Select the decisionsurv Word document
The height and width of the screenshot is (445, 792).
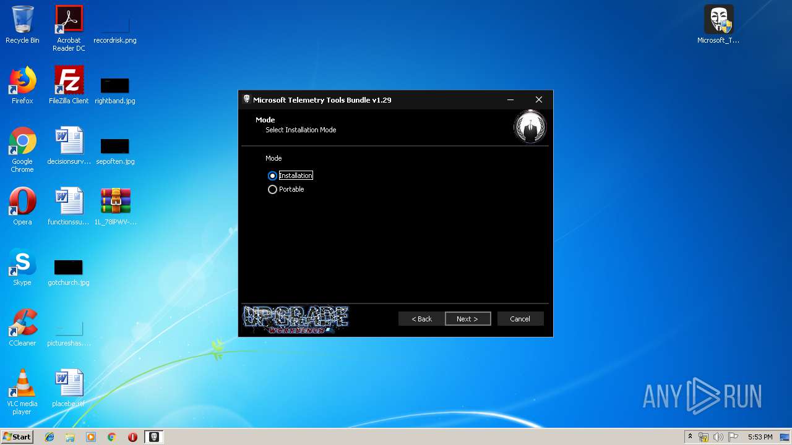[69, 146]
